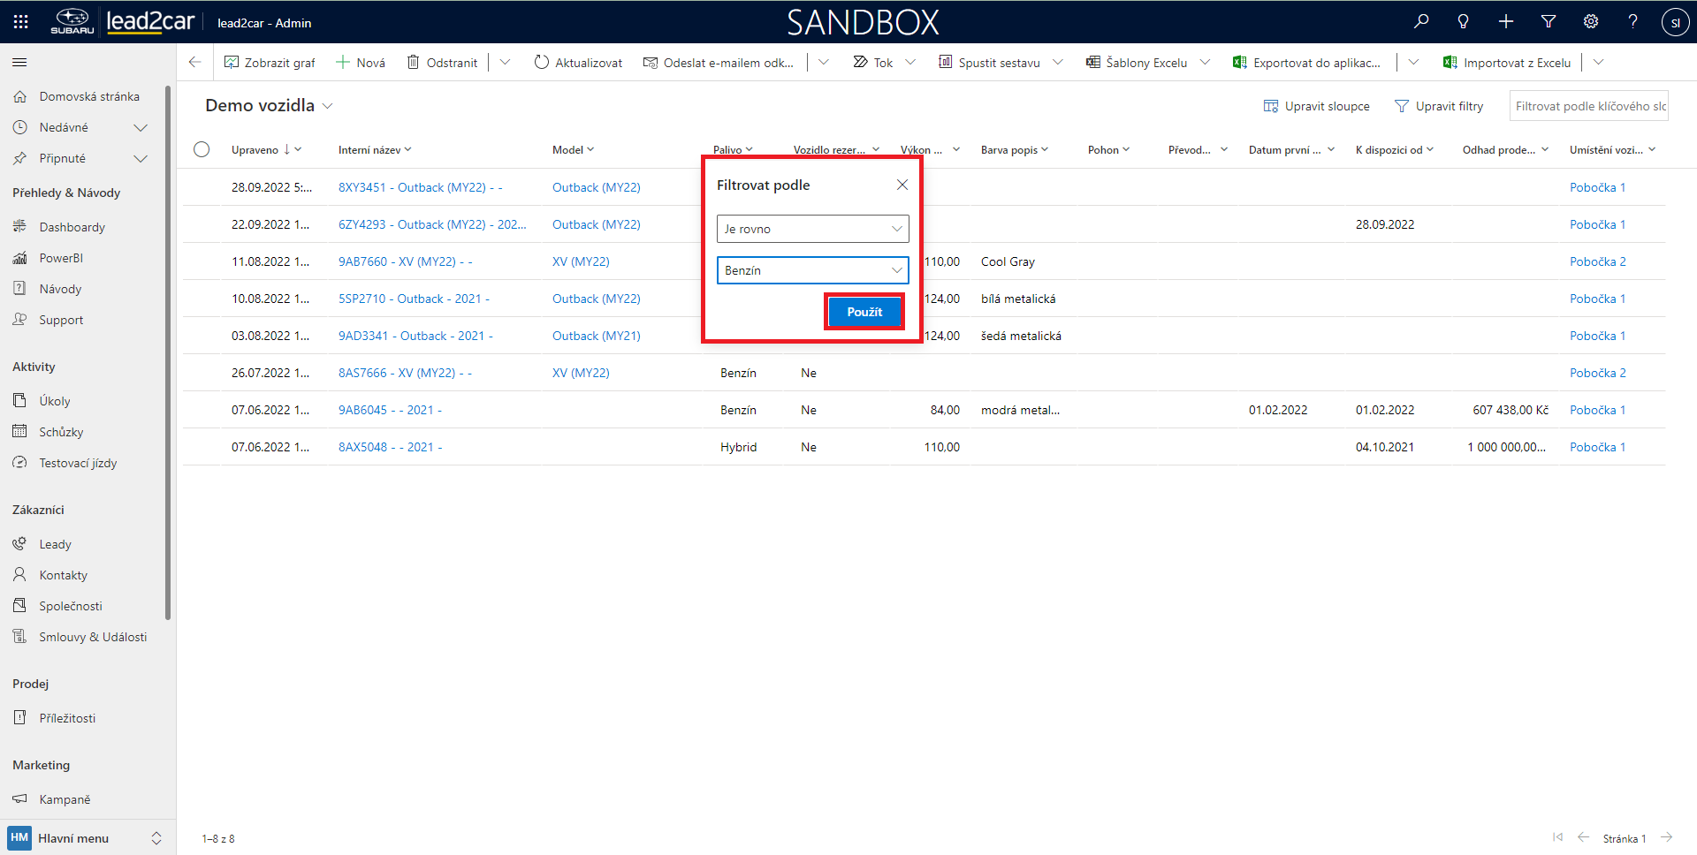Open the Benzín value dropdown
Viewport: 1697px width, 855px height.
(812, 270)
